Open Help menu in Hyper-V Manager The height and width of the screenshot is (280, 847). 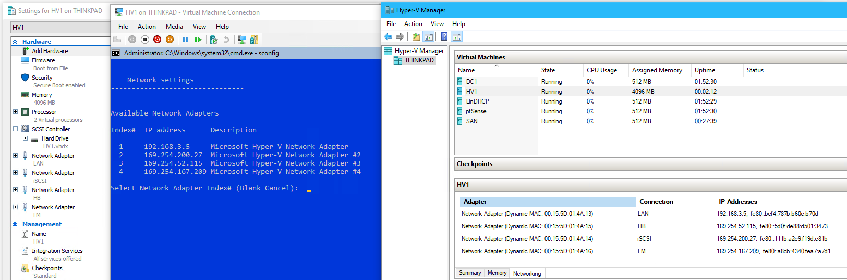click(x=458, y=24)
